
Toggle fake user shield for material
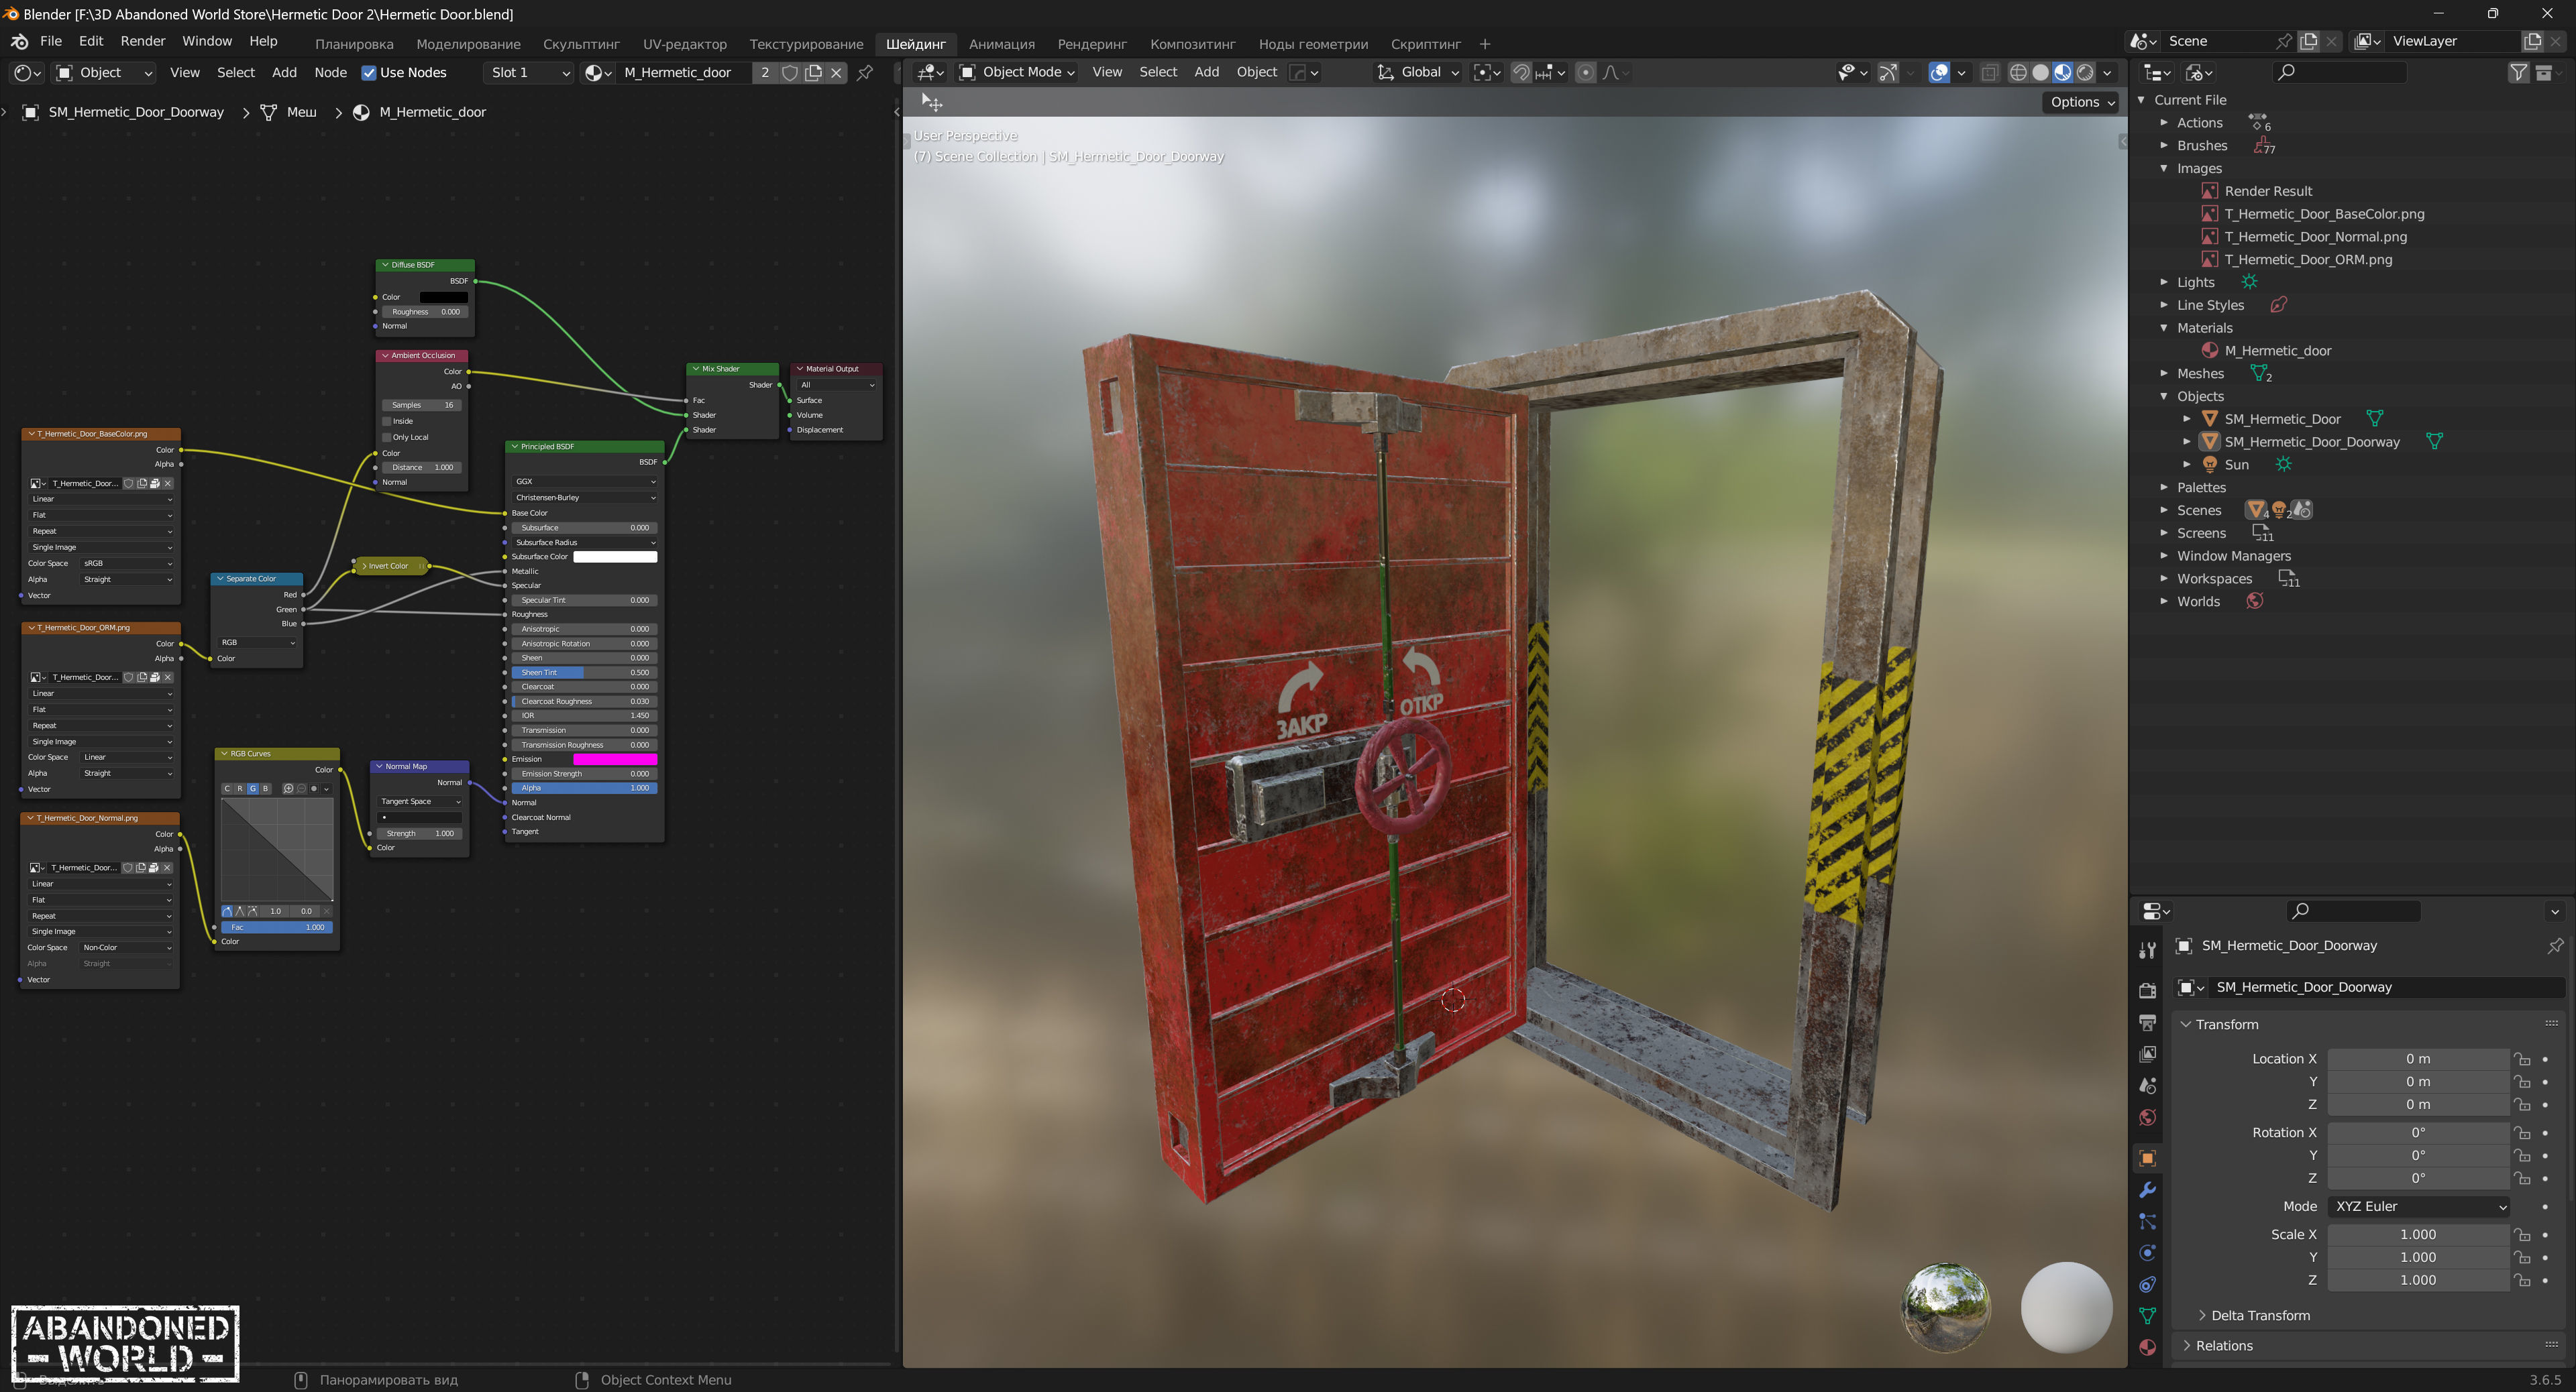point(790,72)
